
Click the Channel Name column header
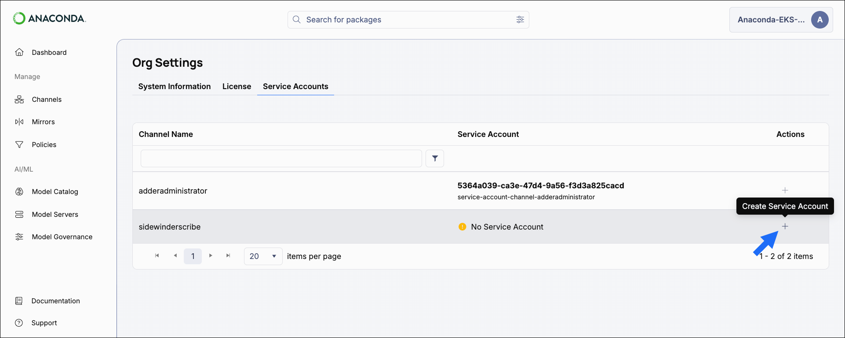point(166,134)
